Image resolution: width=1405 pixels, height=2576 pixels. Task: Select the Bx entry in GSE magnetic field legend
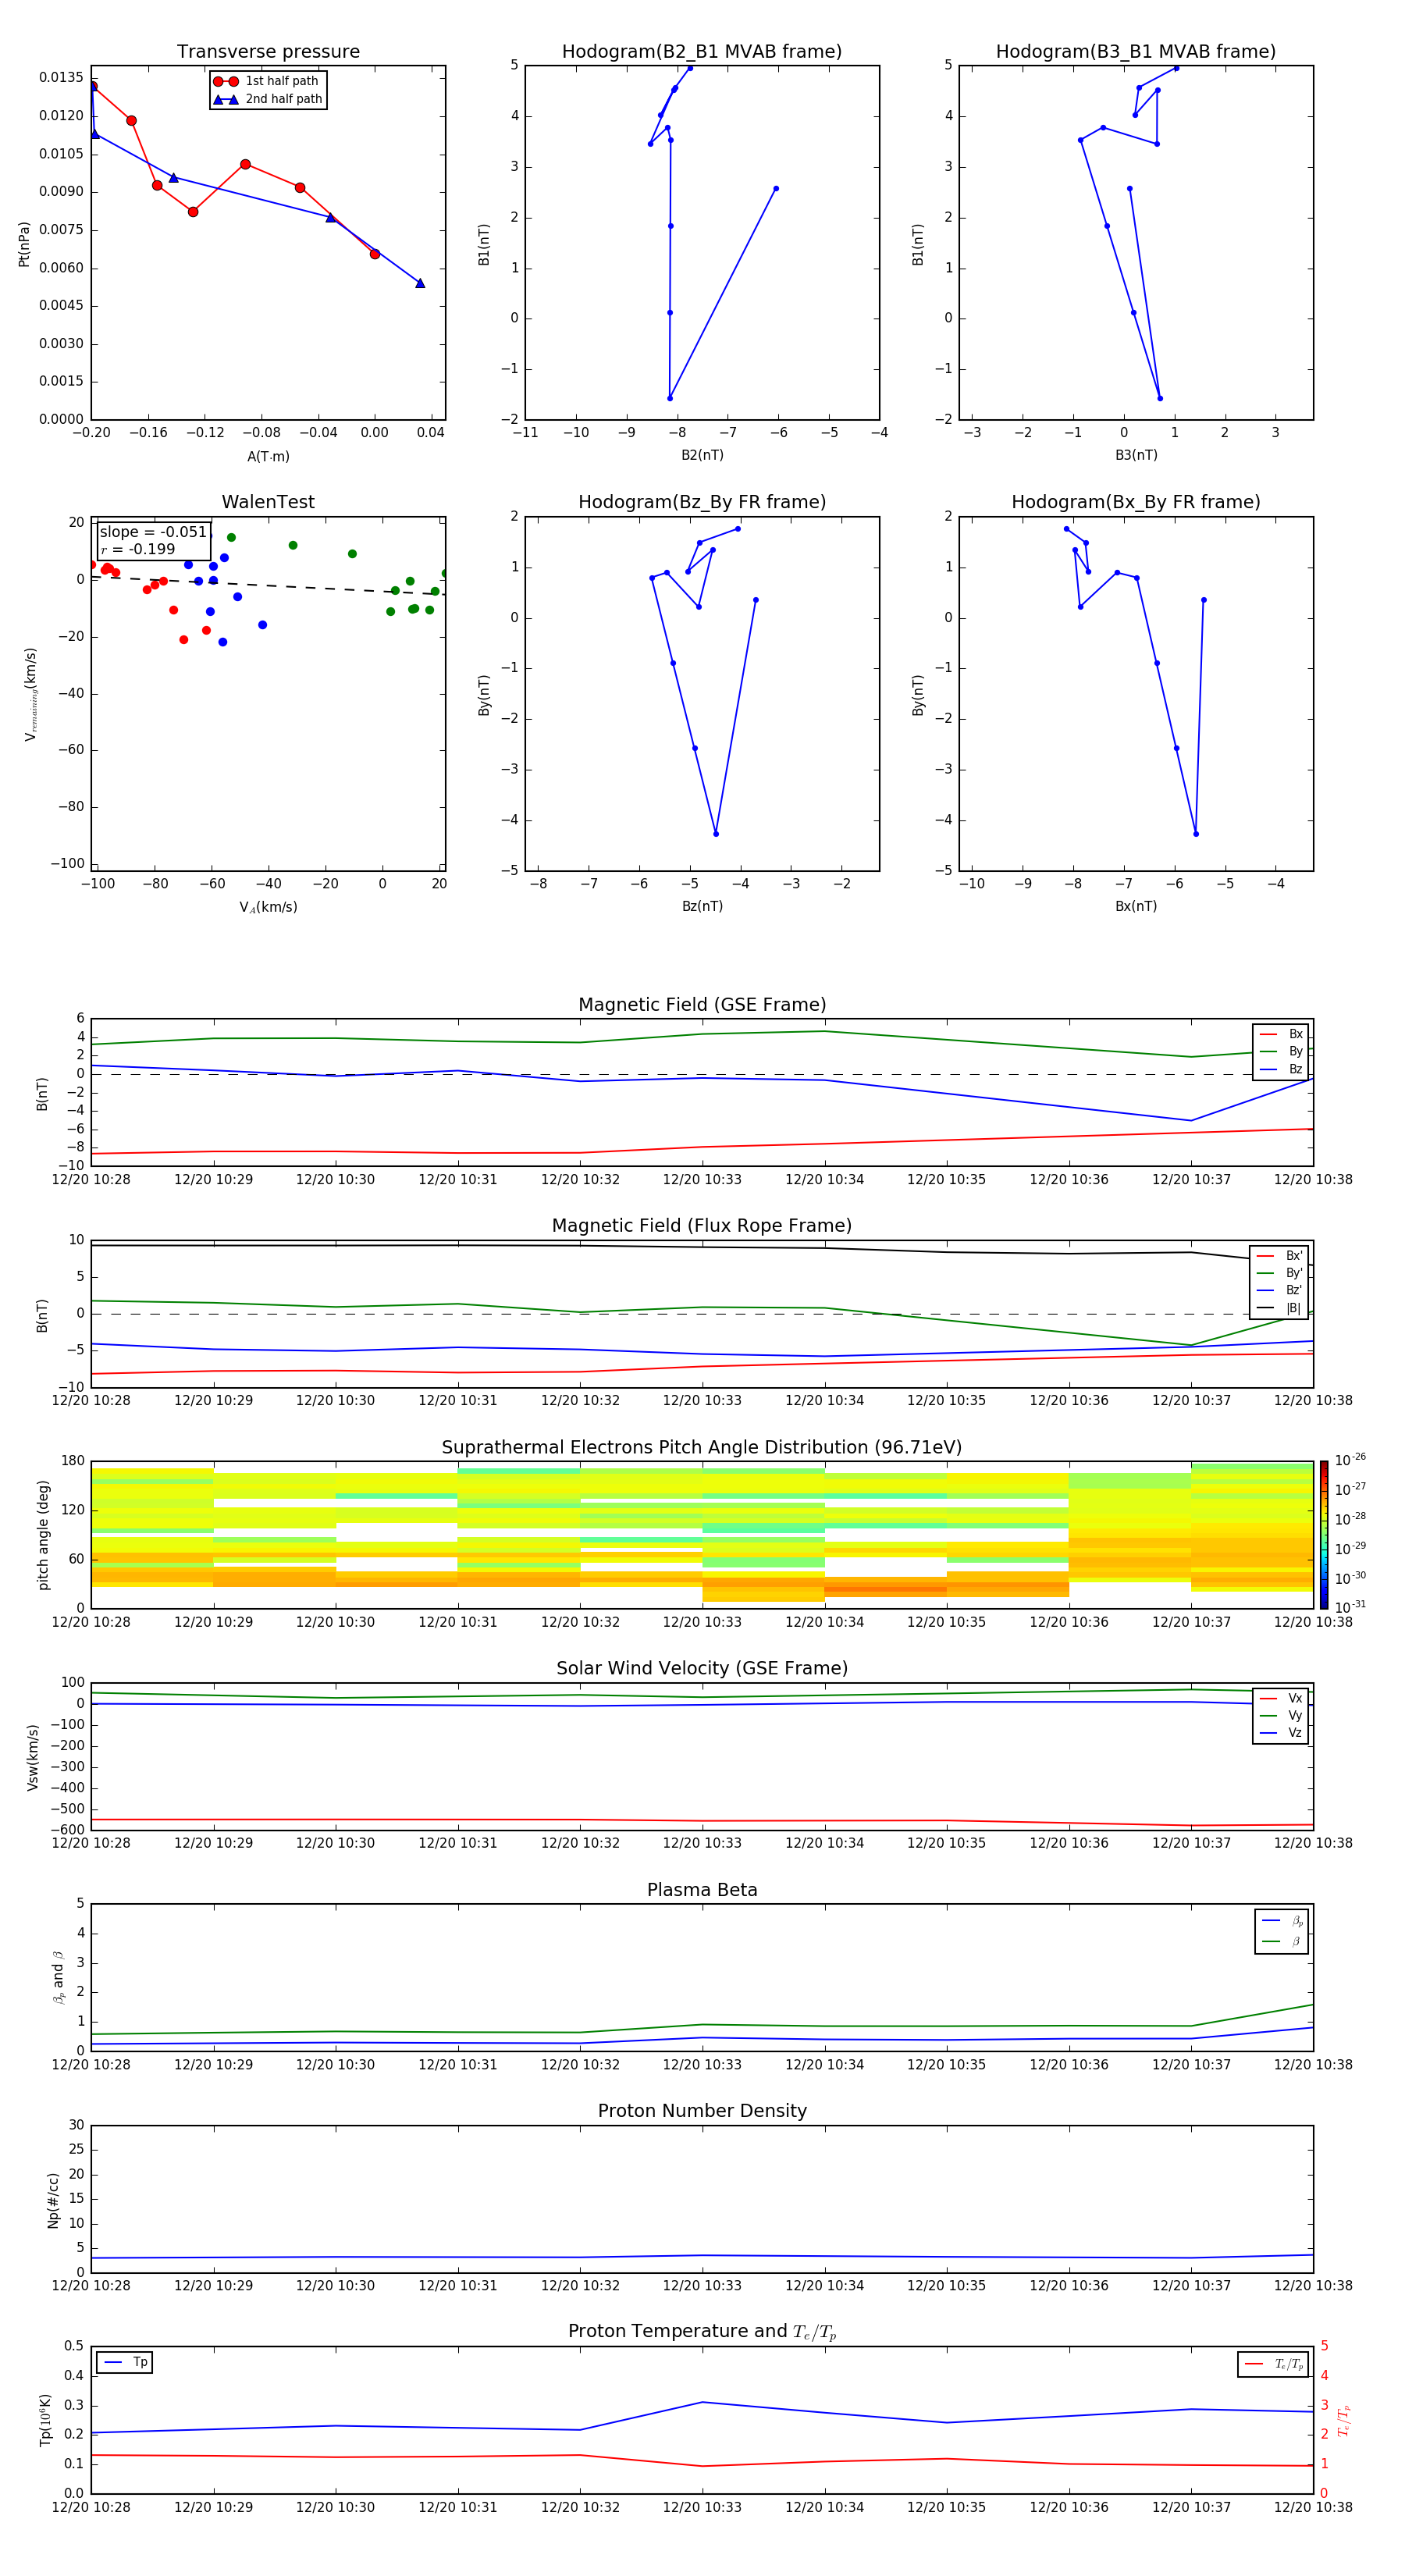(x=1281, y=1034)
